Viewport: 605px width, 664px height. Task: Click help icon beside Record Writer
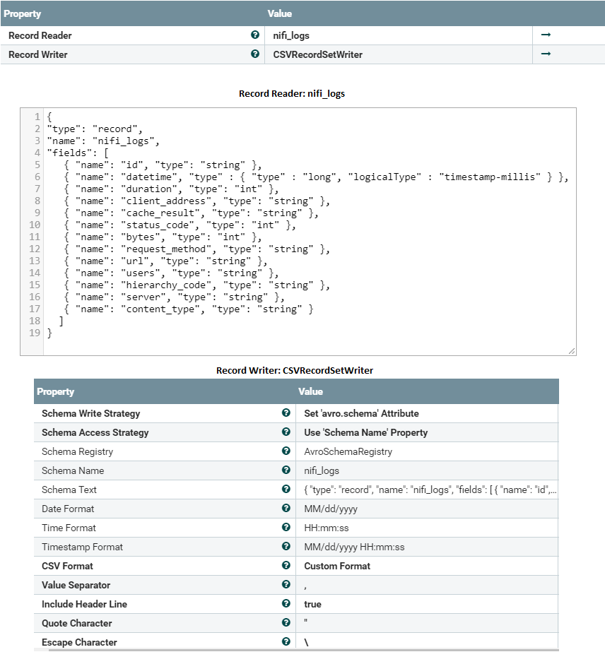[254, 54]
